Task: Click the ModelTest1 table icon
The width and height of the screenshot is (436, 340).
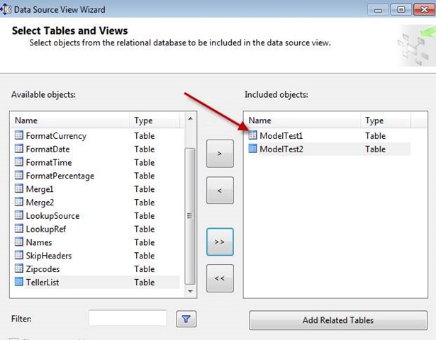Action: [x=253, y=136]
